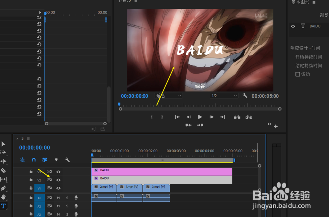
Task: Toggle timeline snapping magnet
Action: [x=34, y=160]
